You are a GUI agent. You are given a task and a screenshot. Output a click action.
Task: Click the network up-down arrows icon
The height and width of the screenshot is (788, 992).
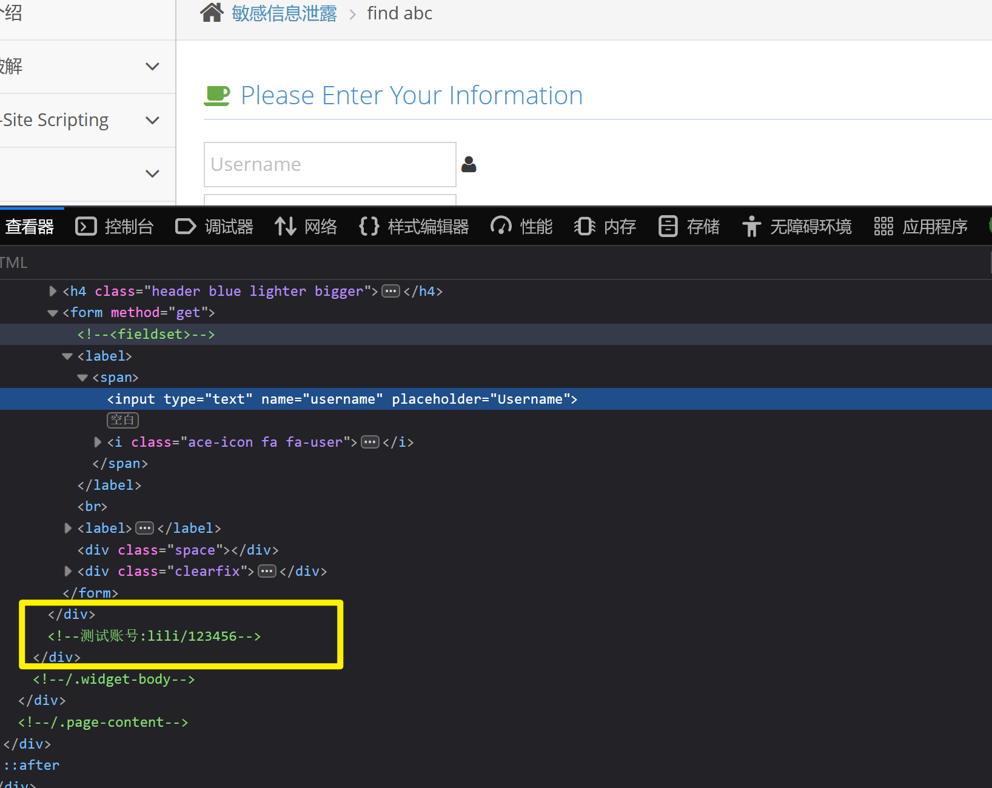[285, 227]
